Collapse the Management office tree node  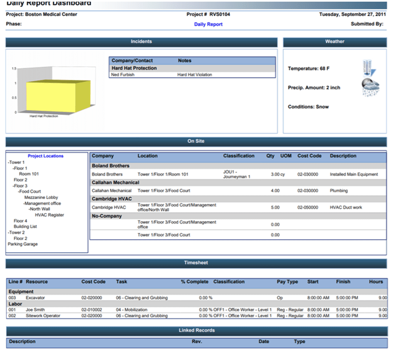(24, 204)
